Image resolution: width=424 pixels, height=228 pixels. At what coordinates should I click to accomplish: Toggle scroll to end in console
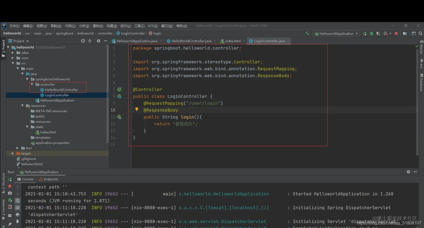[17, 208]
